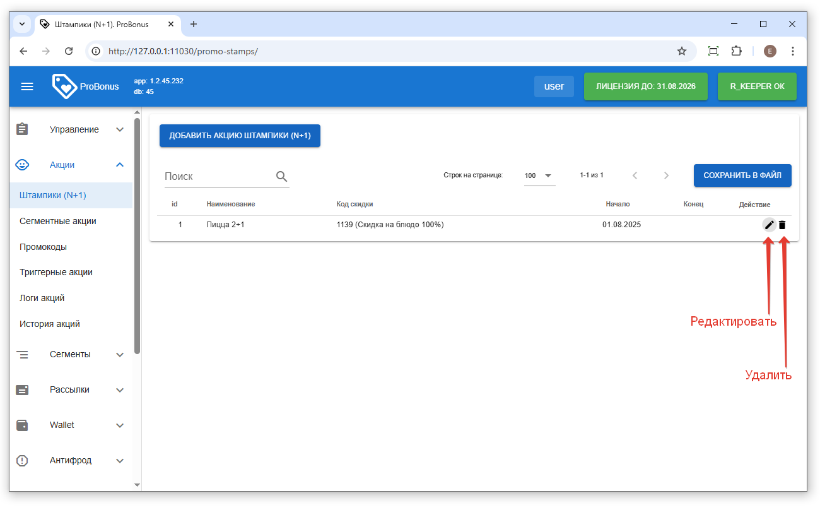Image resolution: width=820 pixels, height=510 pixels.
Task: Expand the Сегменты menu section
Action: click(120, 355)
